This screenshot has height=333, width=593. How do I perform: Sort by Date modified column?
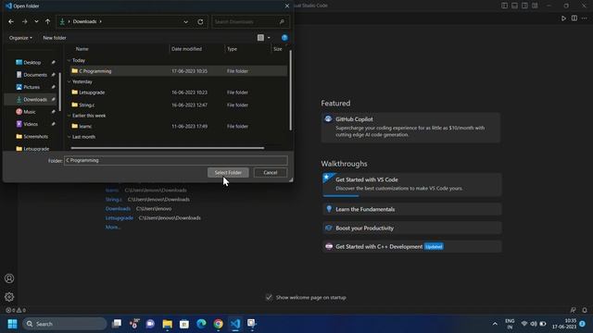(186, 49)
